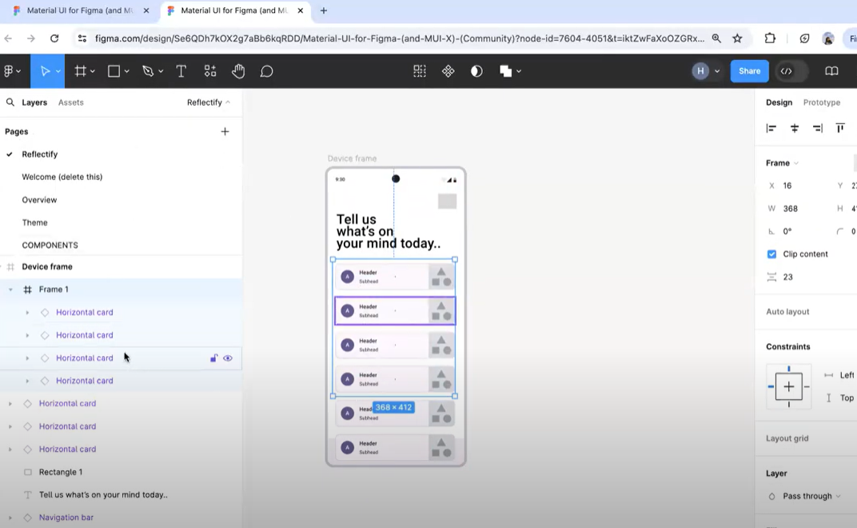Search layers with the magnifier icon

[10, 102]
